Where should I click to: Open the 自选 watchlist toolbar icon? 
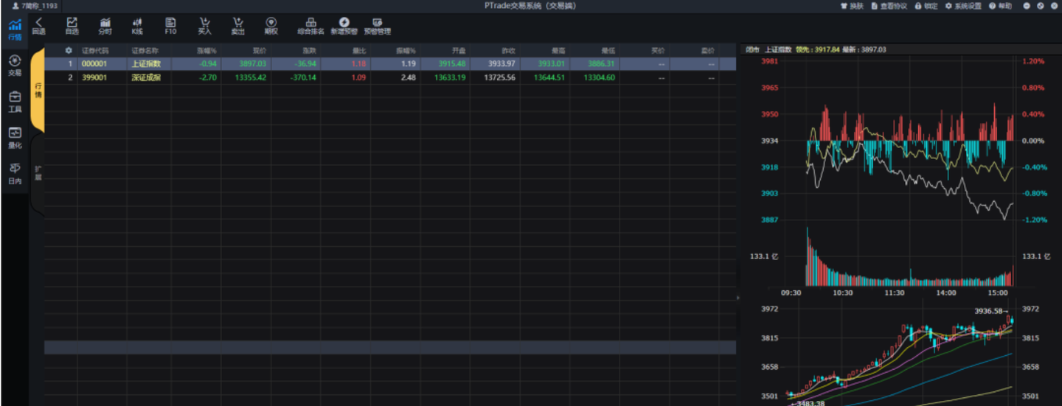[72, 26]
